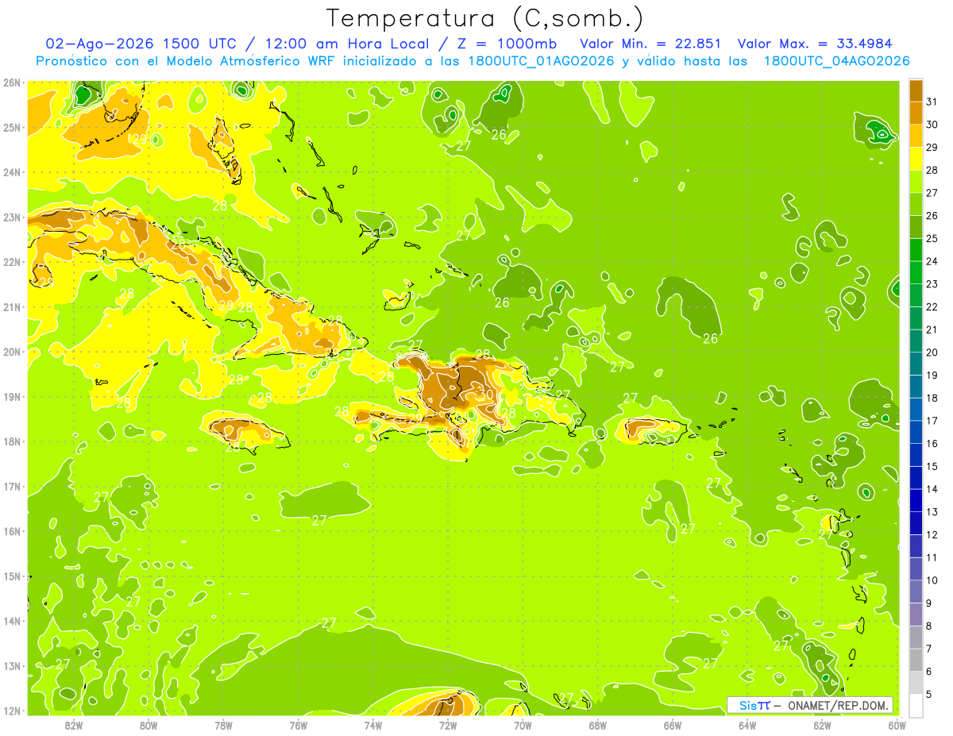
Task: Click the 20N latitude axis label
Action: (11, 352)
